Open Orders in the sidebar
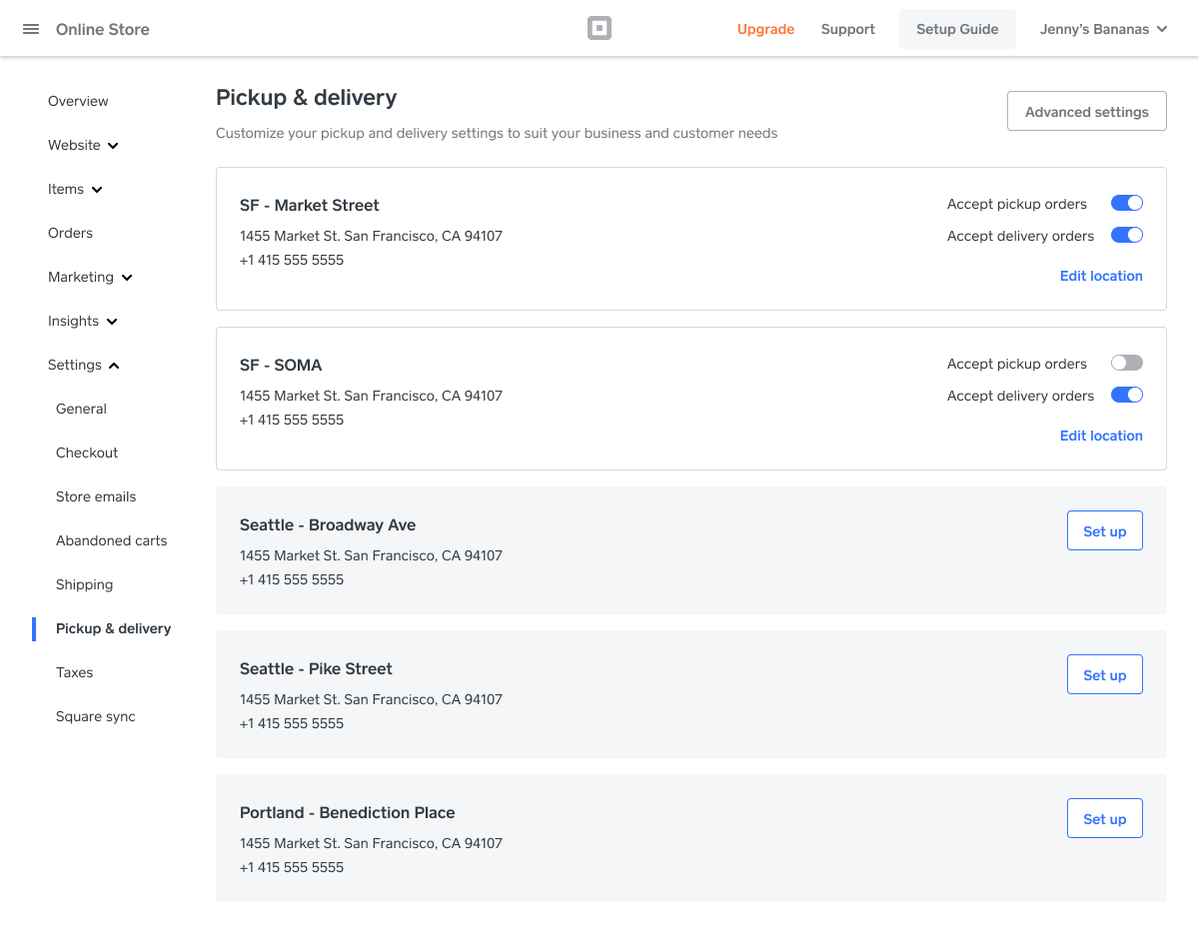The image size is (1199, 931). 70,233
